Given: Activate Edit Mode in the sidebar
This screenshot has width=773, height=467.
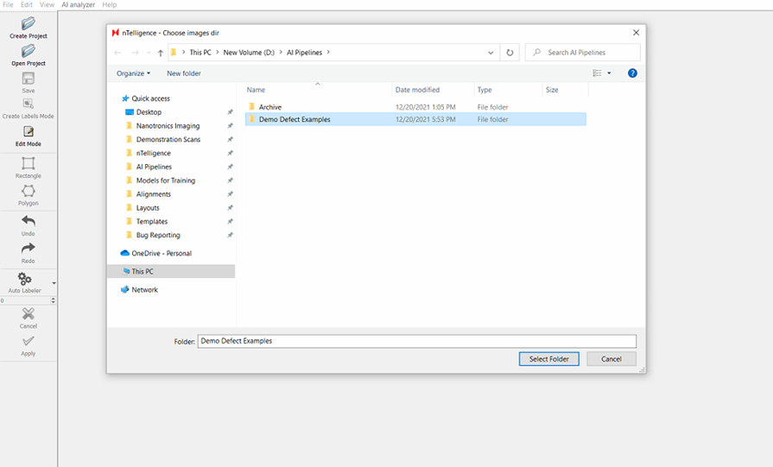Looking at the screenshot, I should click(29, 133).
